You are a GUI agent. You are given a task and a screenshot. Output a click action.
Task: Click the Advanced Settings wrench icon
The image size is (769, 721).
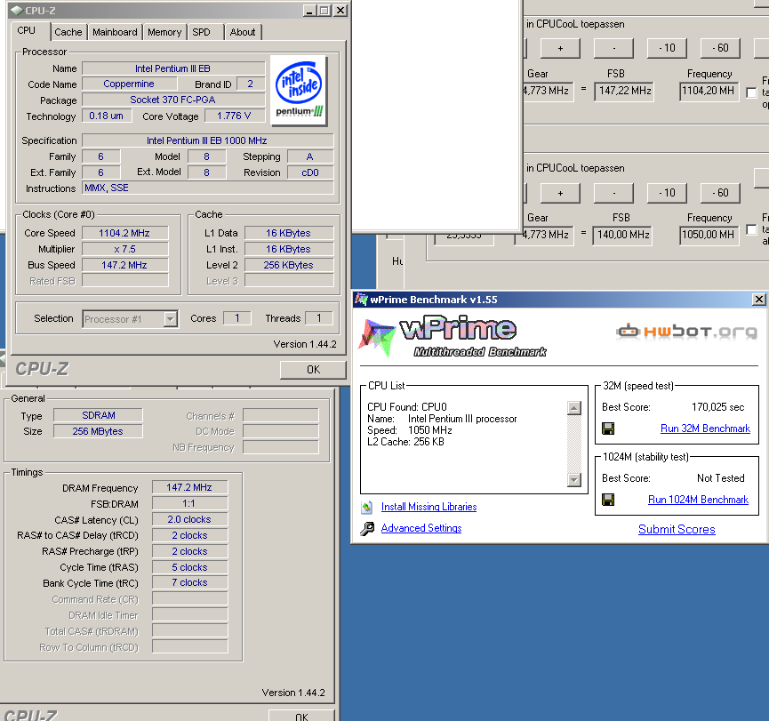[367, 529]
